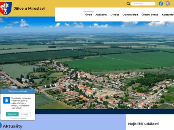Open the Kontakty menu item

pyautogui.click(x=168, y=15)
